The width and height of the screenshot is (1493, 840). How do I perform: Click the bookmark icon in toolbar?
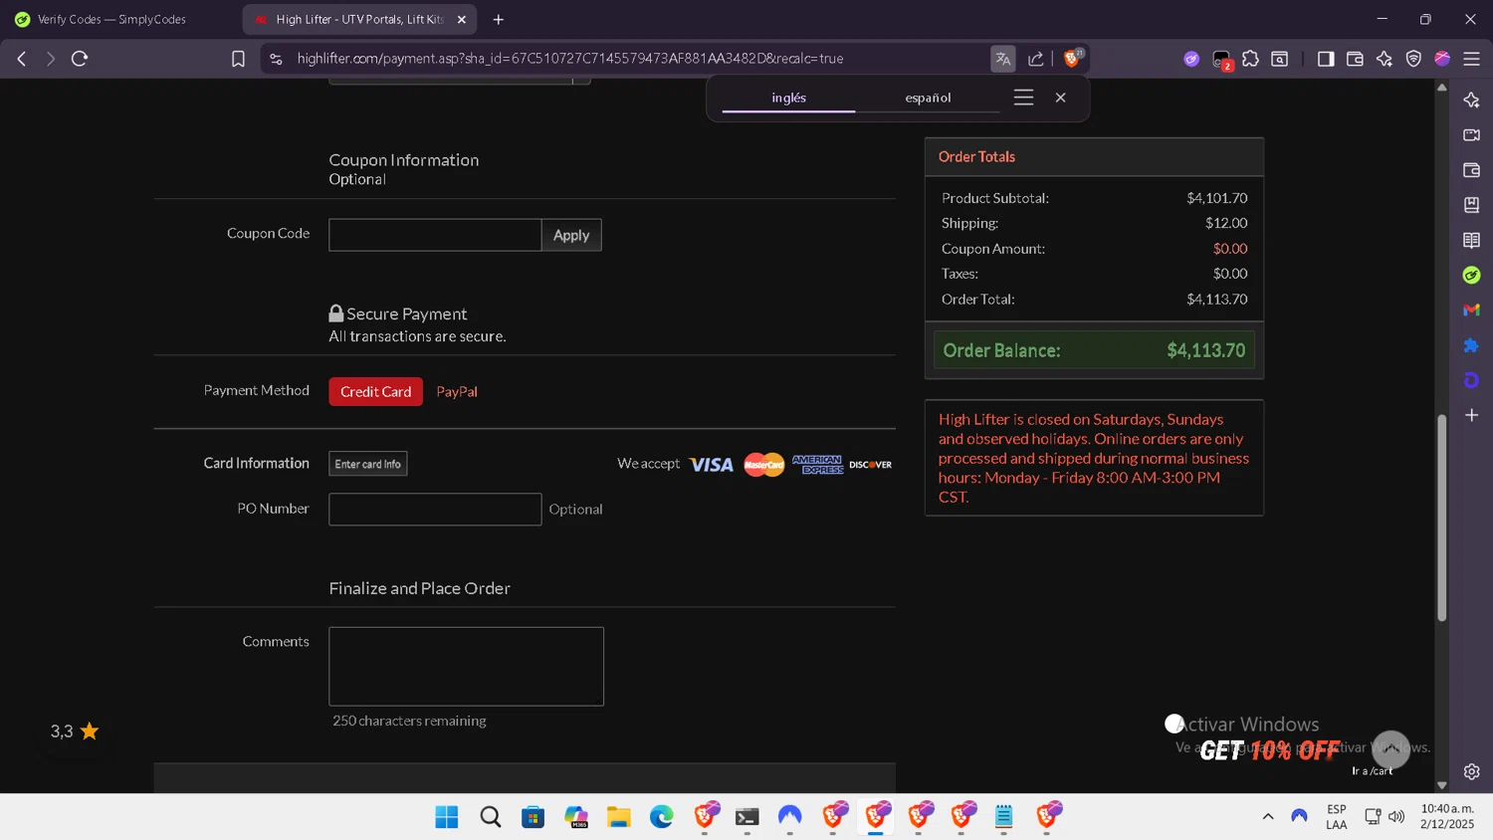[x=238, y=59]
